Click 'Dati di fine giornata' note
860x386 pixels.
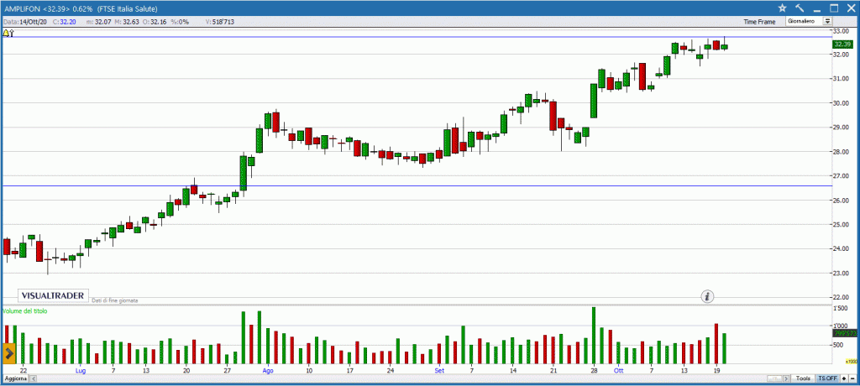(x=114, y=300)
